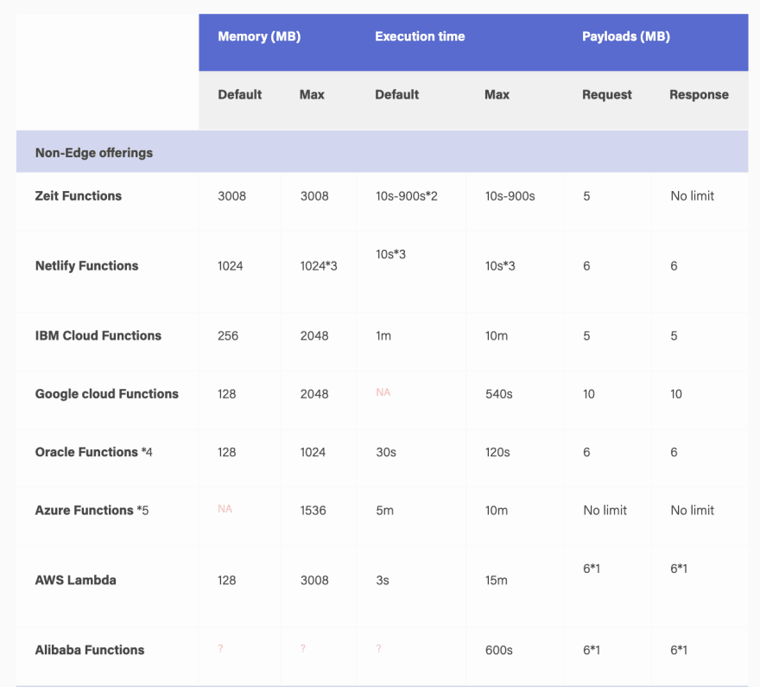The image size is (760, 687).
Task: Click Netlify max execution time '10s*3'
Action: [500, 265]
